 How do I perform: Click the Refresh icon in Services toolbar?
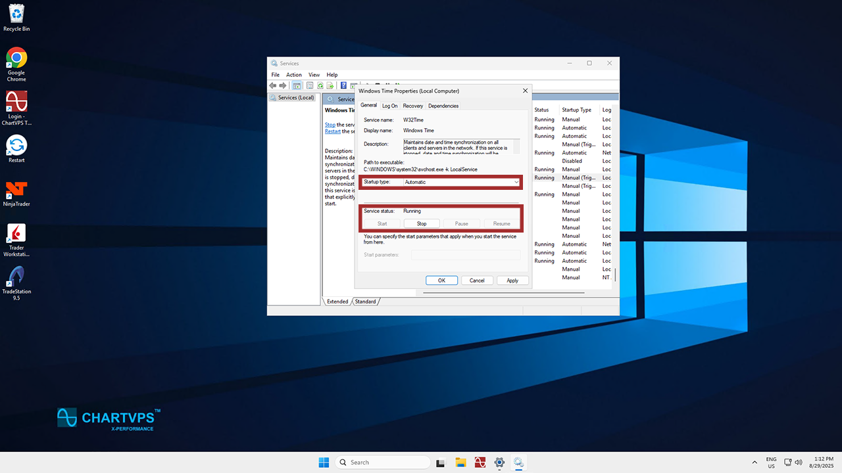320,85
